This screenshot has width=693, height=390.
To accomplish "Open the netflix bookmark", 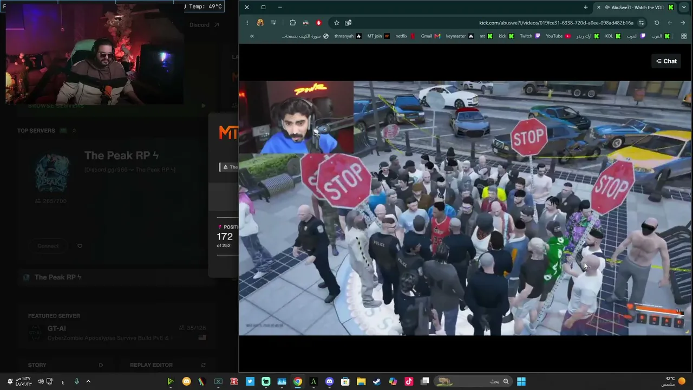I will coord(406,36).
